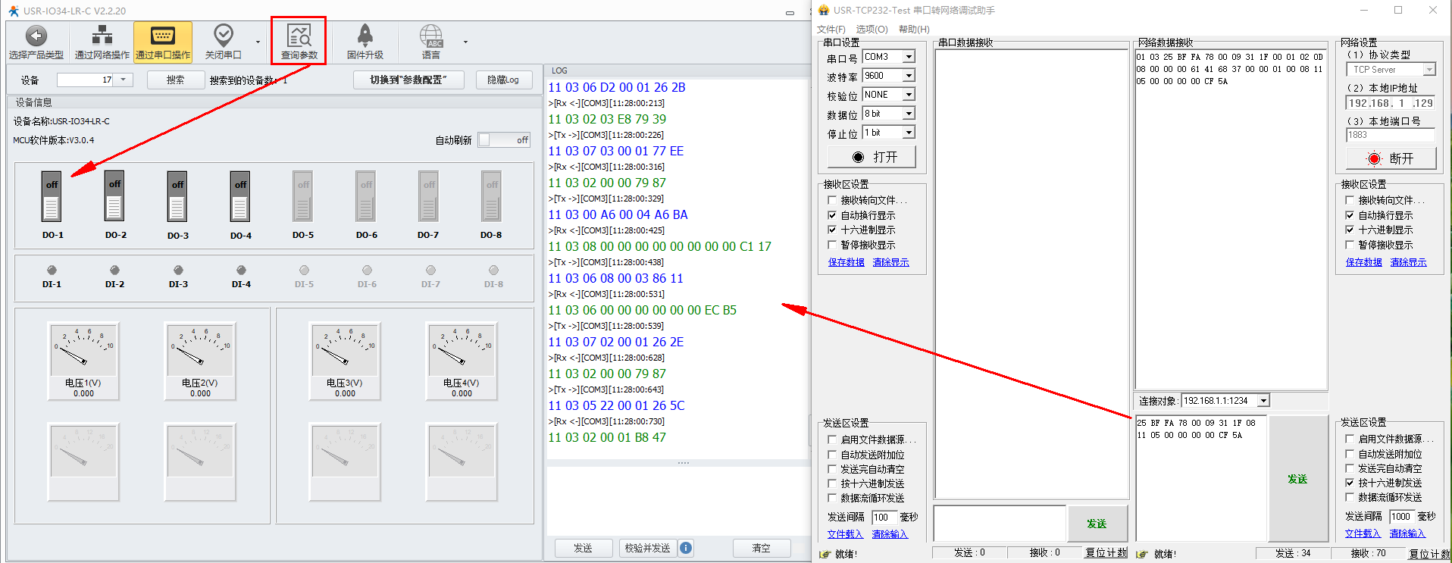Enable 暂停接收显示 in serial receive settings
1452x563 pixels.
click(x=832, y=245)
